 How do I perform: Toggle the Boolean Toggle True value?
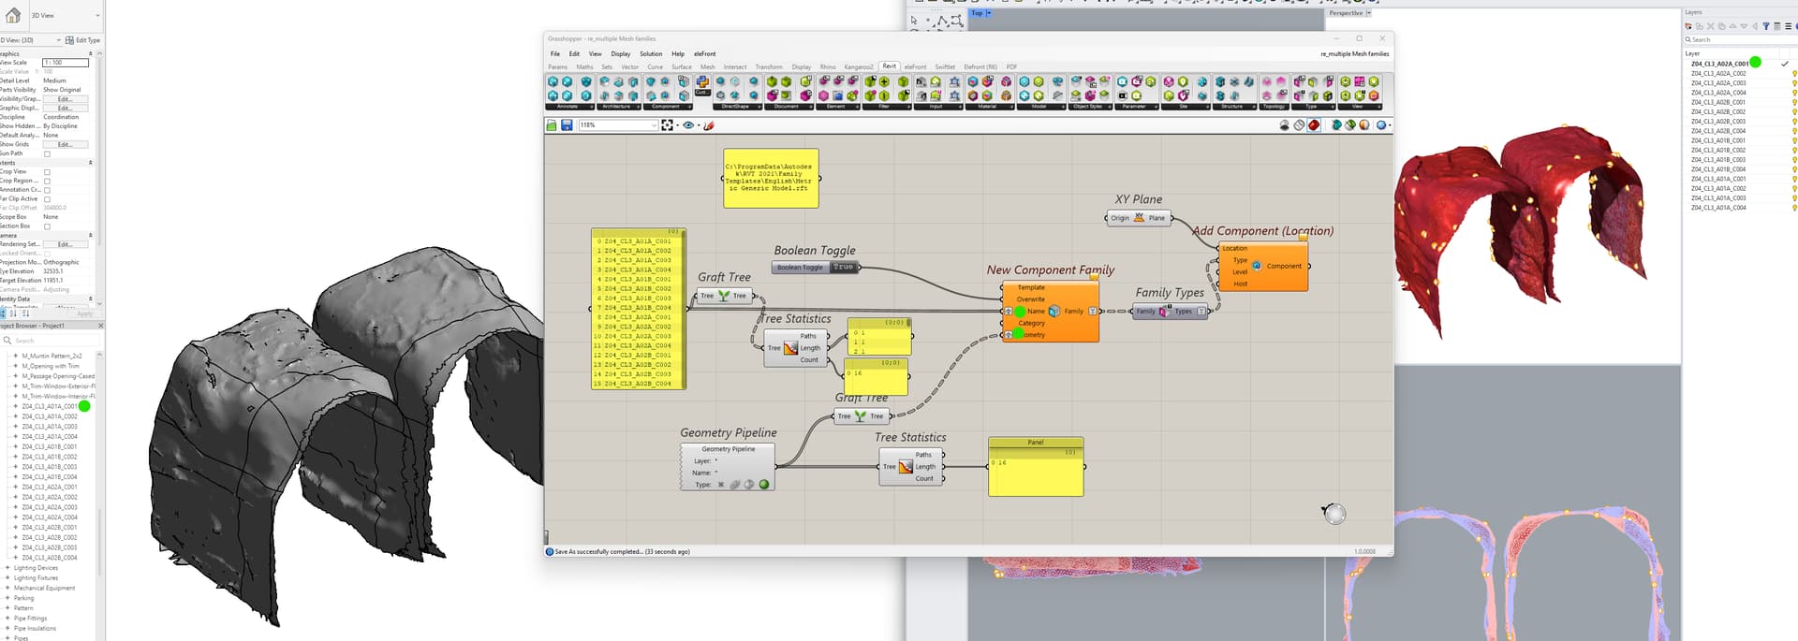point(843,268)
